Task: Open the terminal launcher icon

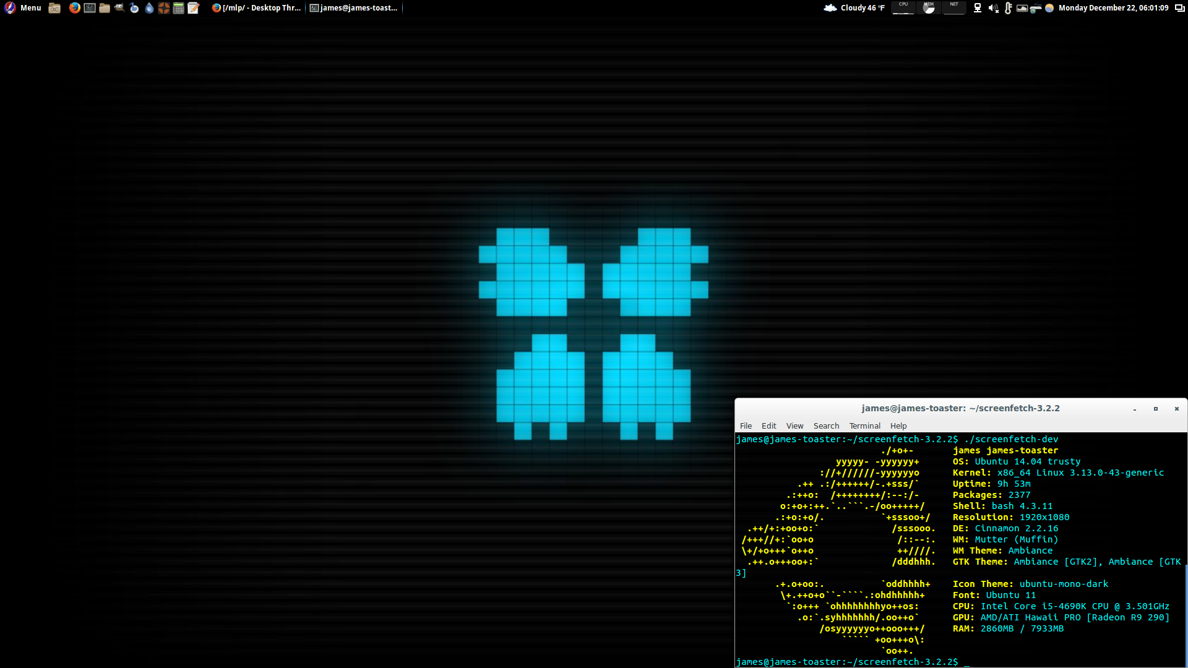Action: tap(90, 8)
